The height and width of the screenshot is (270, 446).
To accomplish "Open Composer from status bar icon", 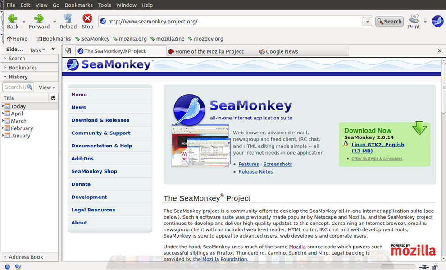I will [18, 267].
